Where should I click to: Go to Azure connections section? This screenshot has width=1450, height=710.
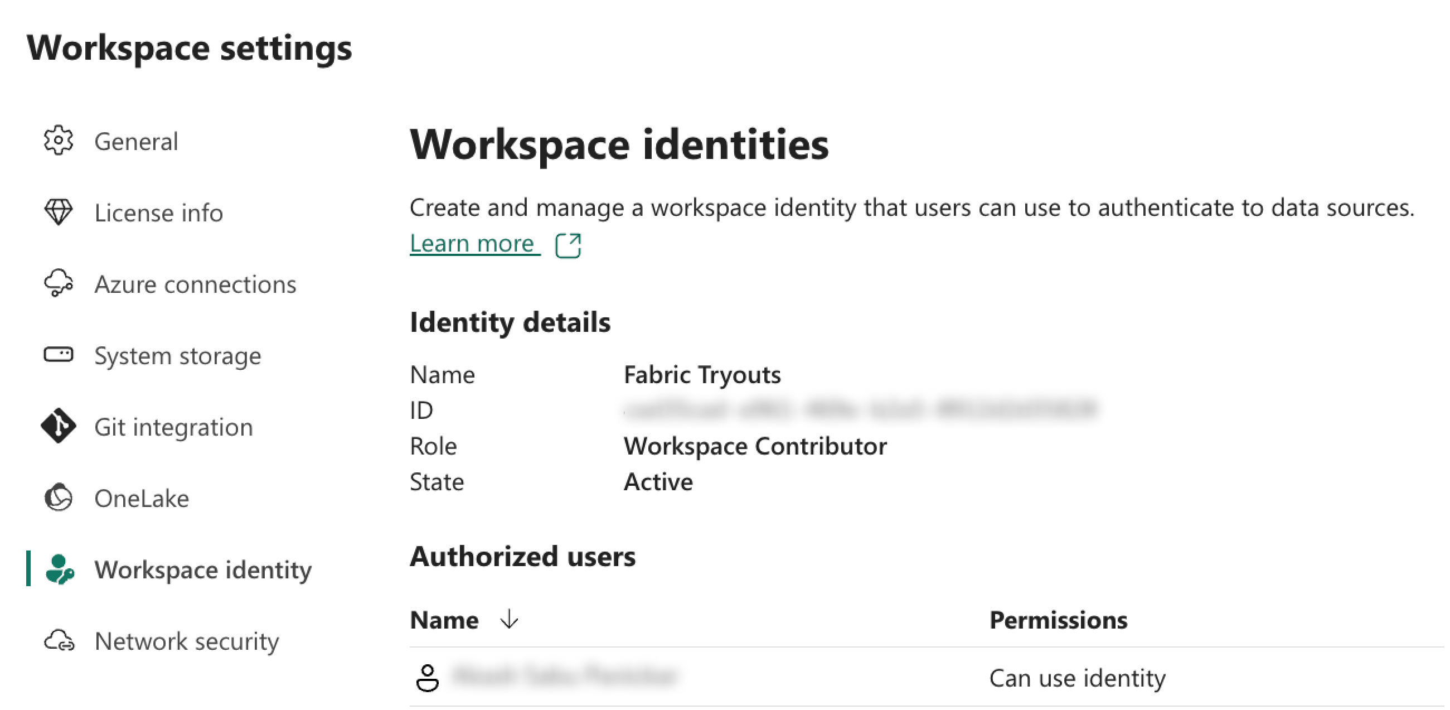195,284
